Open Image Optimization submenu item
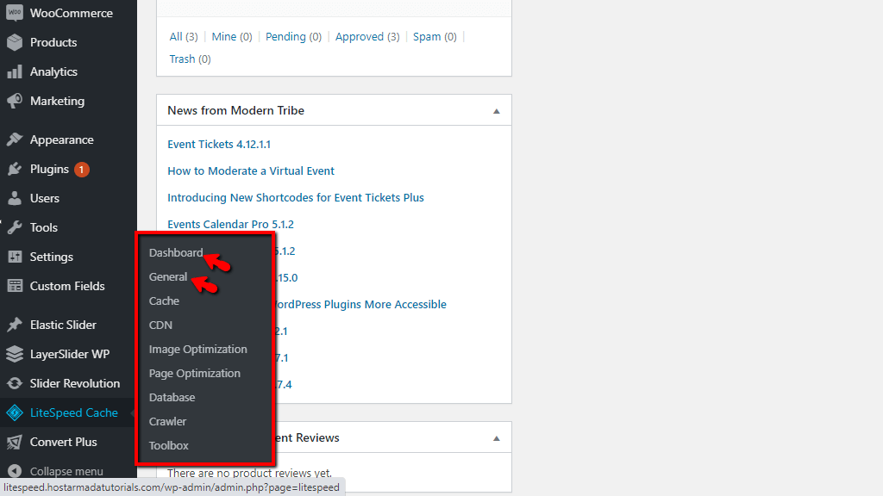The width and height of the screenshot is (883, 496). pos(197,350)
